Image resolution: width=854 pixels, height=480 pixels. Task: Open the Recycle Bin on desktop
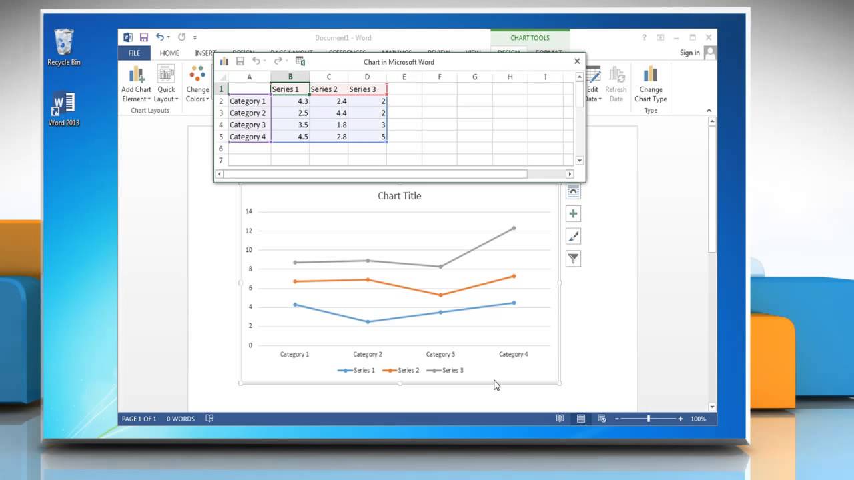tap(64, 47)
